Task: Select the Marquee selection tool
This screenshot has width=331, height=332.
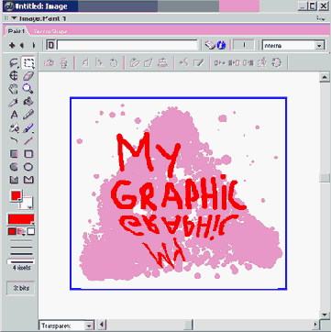Action: [x=28, y=63]
